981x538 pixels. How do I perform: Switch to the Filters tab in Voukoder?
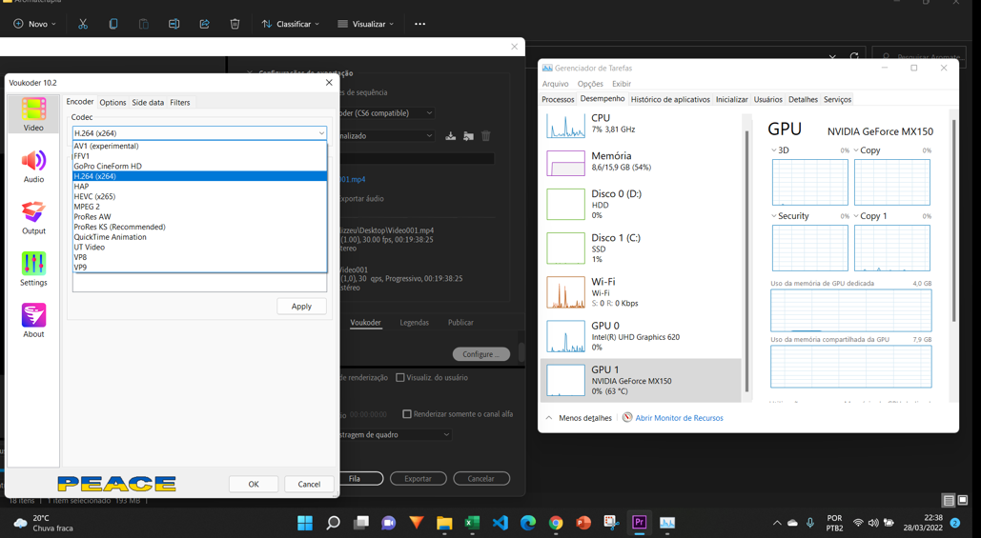coord(180,103)
